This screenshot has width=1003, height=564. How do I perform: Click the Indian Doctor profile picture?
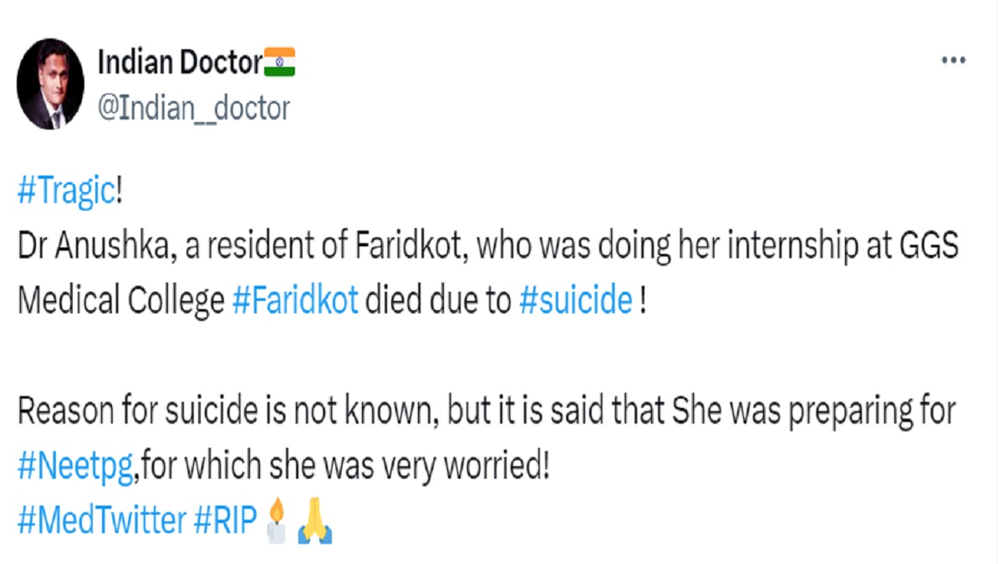click(x=51, y=84)
